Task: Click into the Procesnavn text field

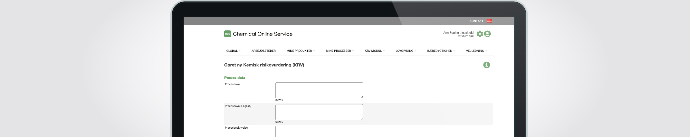Action: click(x=319, y=90)
